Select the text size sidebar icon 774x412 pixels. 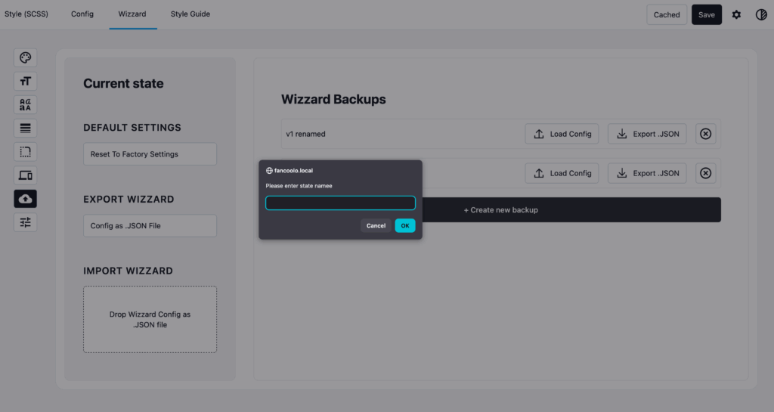point(25,82)
